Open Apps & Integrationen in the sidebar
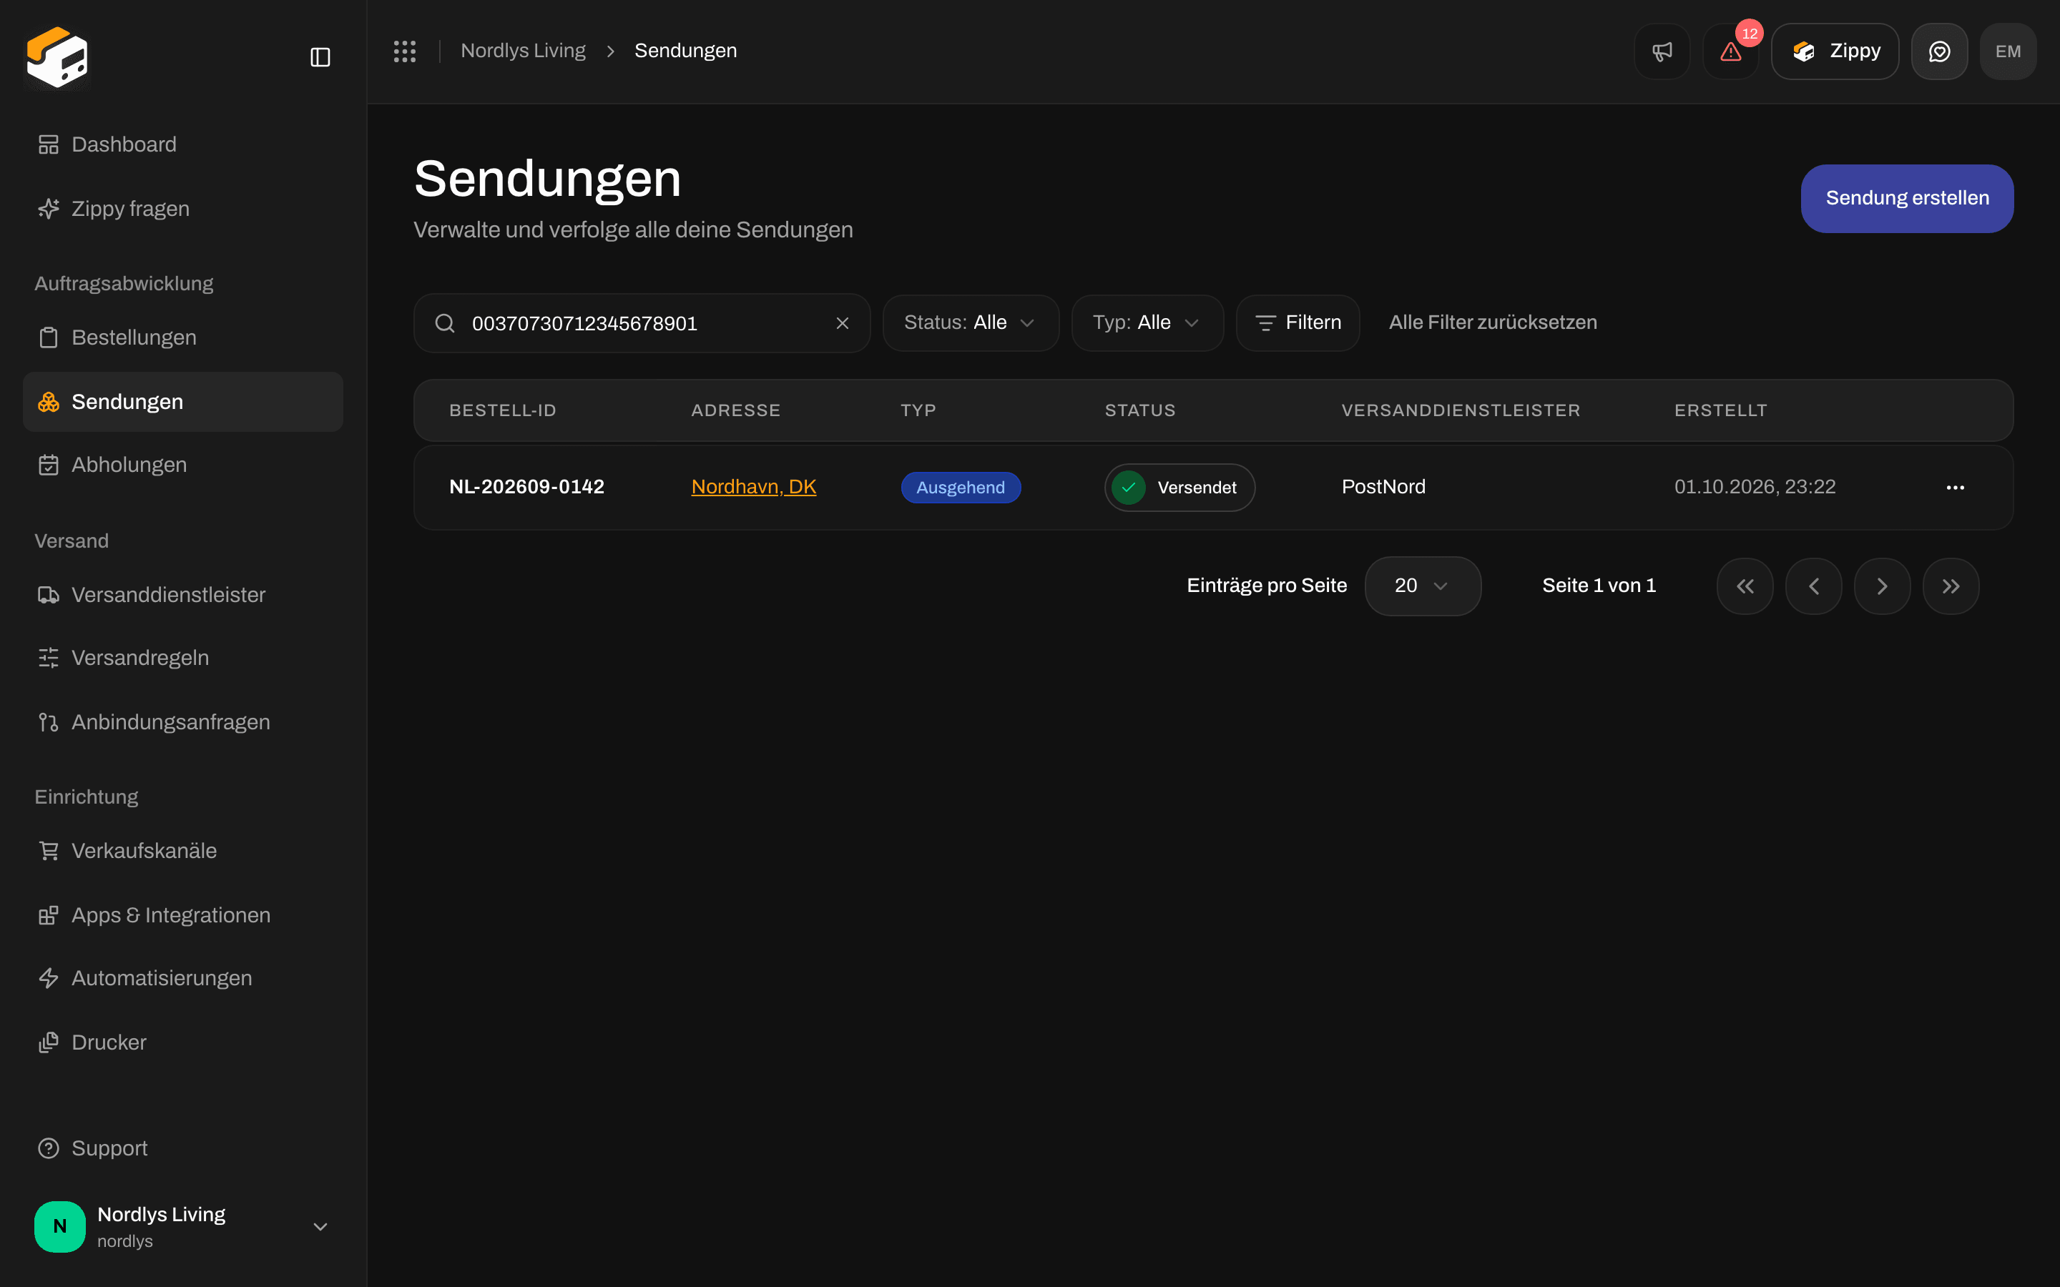2060x1287 pixels. point(183,914)
